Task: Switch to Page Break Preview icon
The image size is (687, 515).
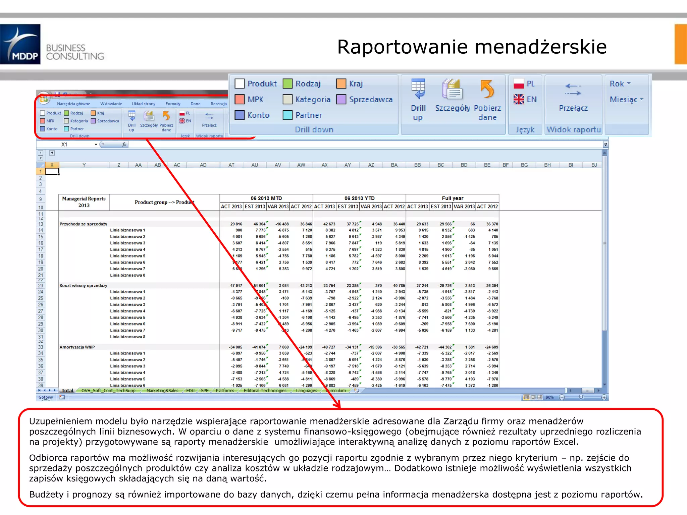Action: coord(539,397)
